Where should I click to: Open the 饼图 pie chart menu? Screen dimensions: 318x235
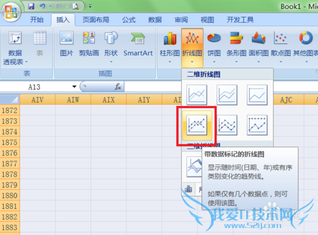click(x=214, y=46)
